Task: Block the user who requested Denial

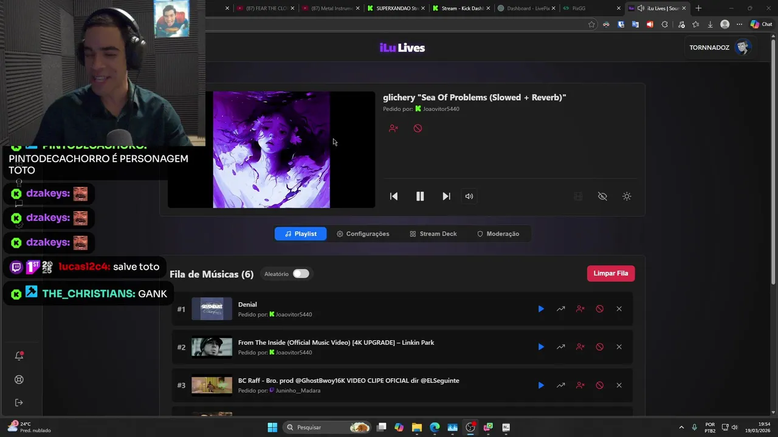Action: pyautogui.click(x=580, y=309)
